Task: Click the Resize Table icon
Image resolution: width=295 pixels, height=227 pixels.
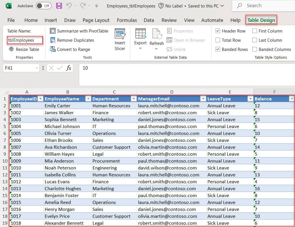Action: tap(11, 49)
